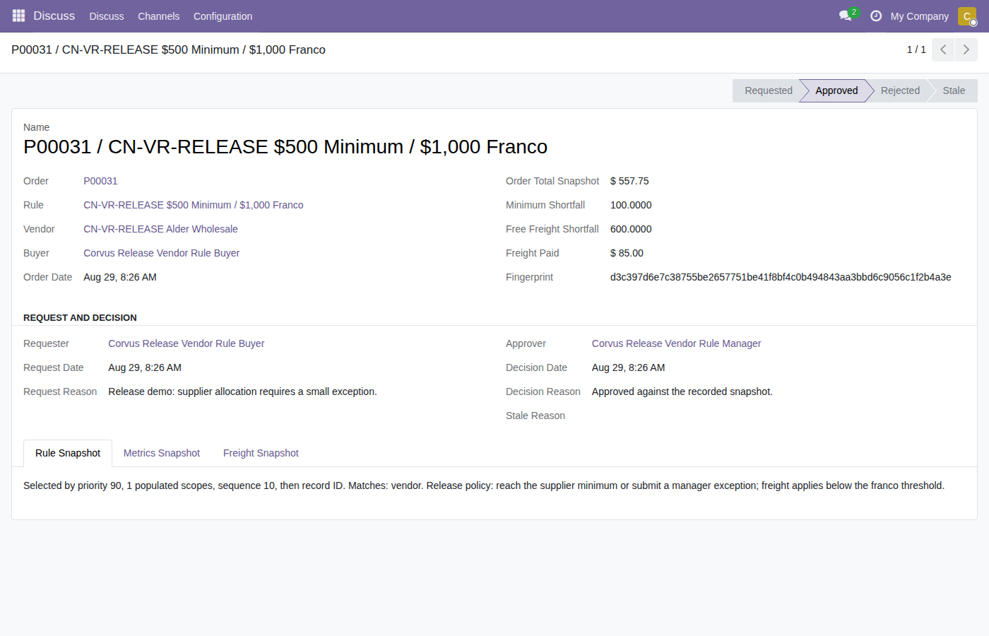Open the Discuss menu item
The height and width of the screenshot is (636, 989).
[x=107, y=16]
